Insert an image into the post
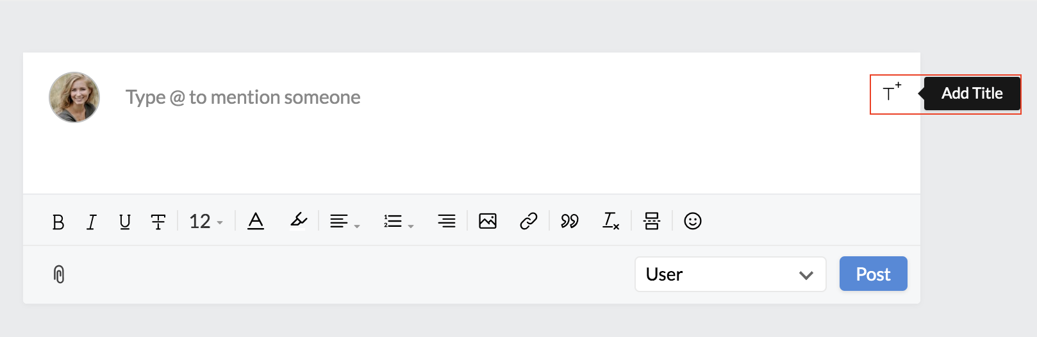 click(x=488, y=221)
